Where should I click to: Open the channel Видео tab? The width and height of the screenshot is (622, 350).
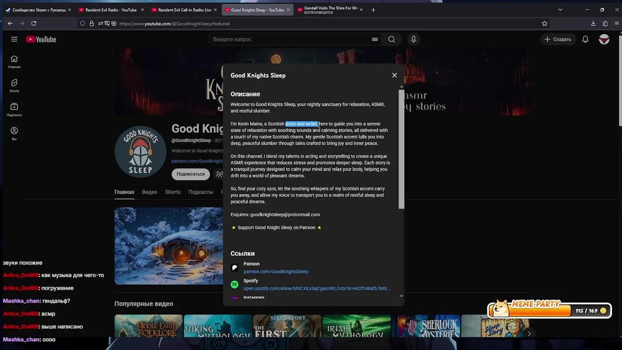pyautogui.click(x=150, y=192)
